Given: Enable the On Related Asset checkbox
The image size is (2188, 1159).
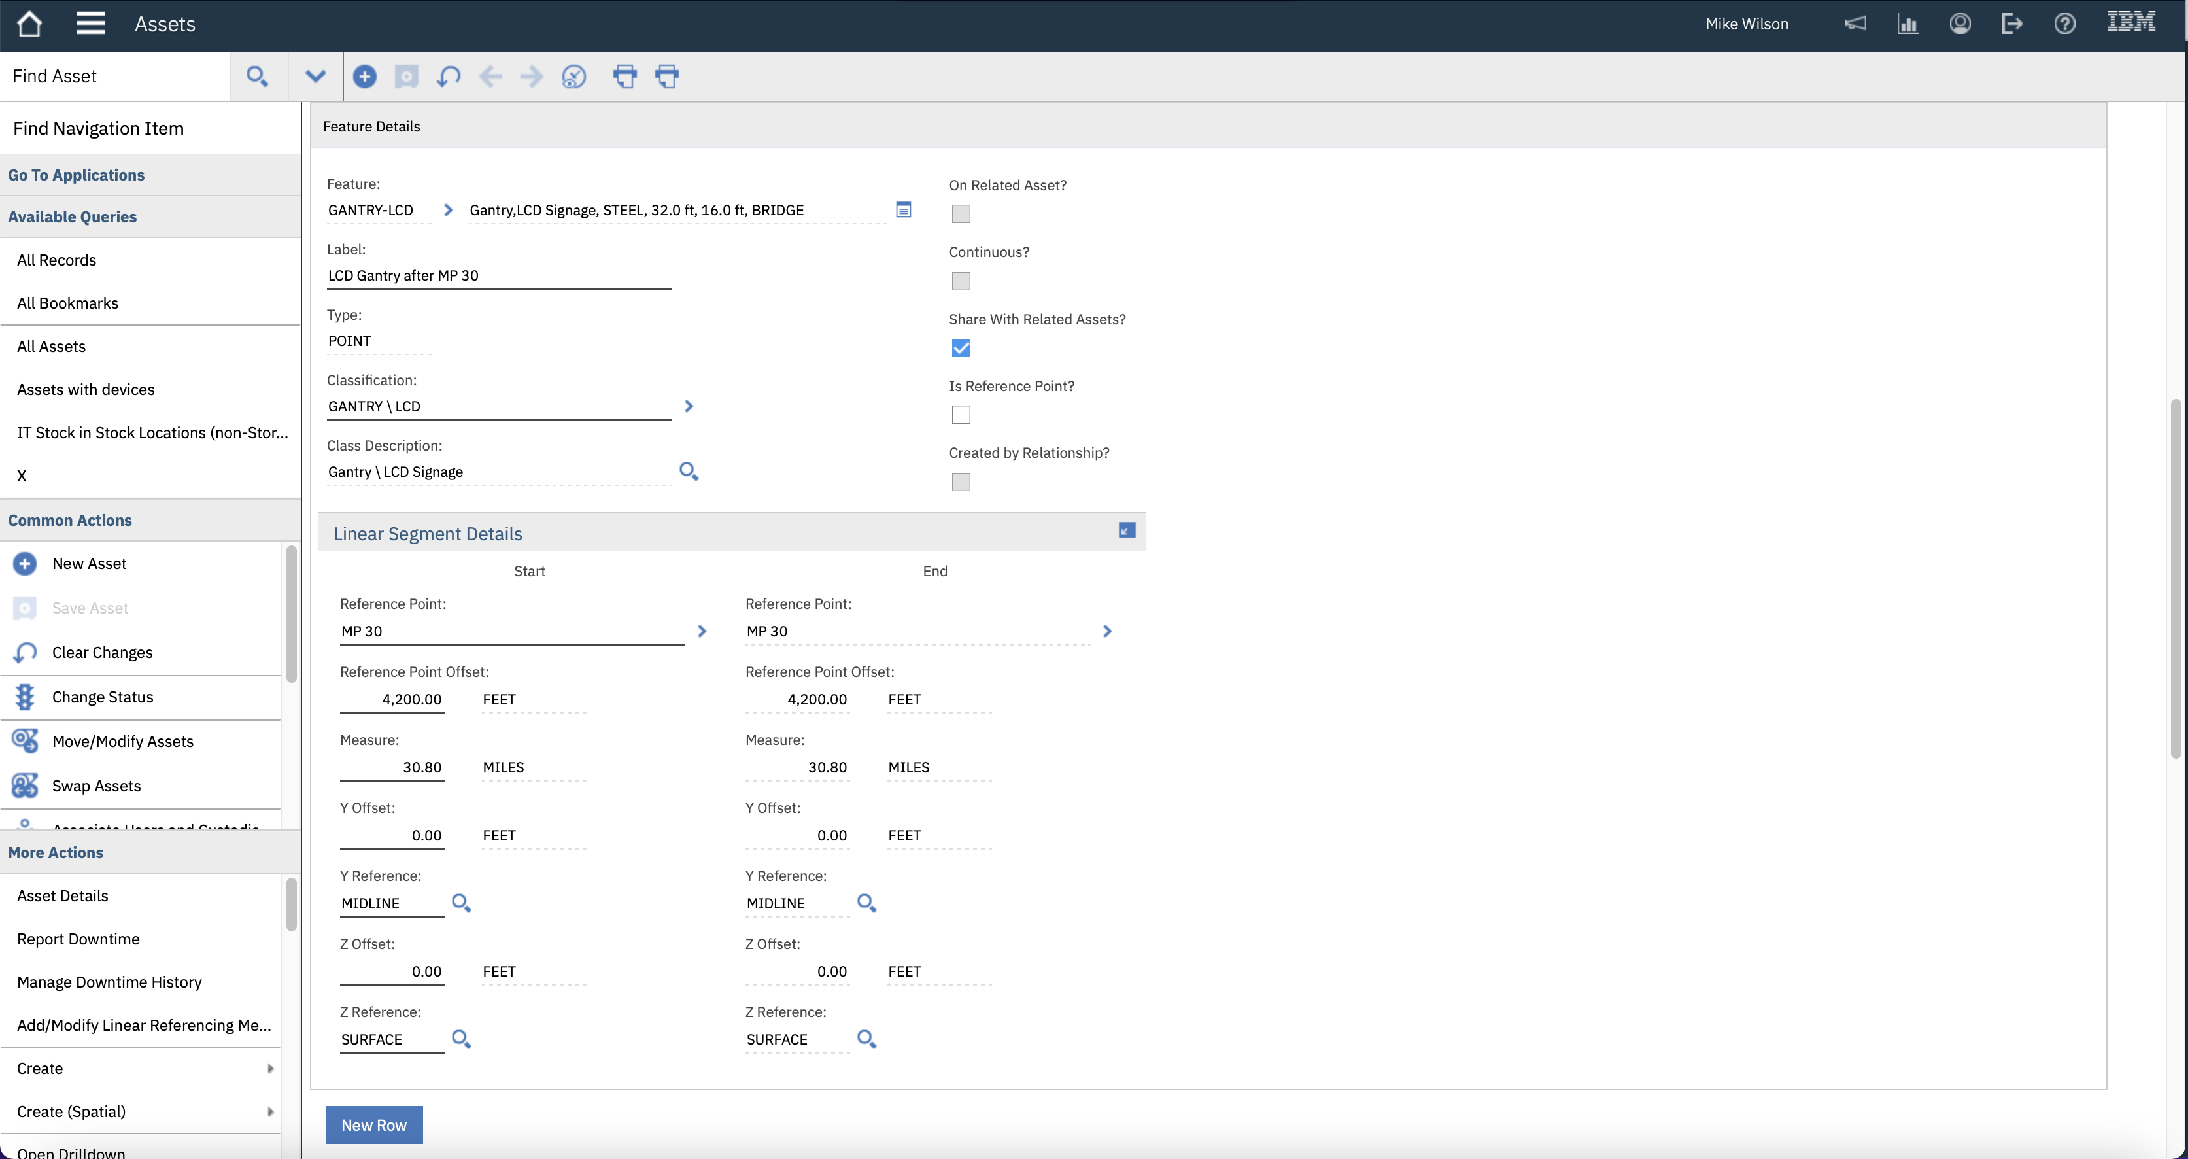Looking at the screenshot, I should click(961, 214).
